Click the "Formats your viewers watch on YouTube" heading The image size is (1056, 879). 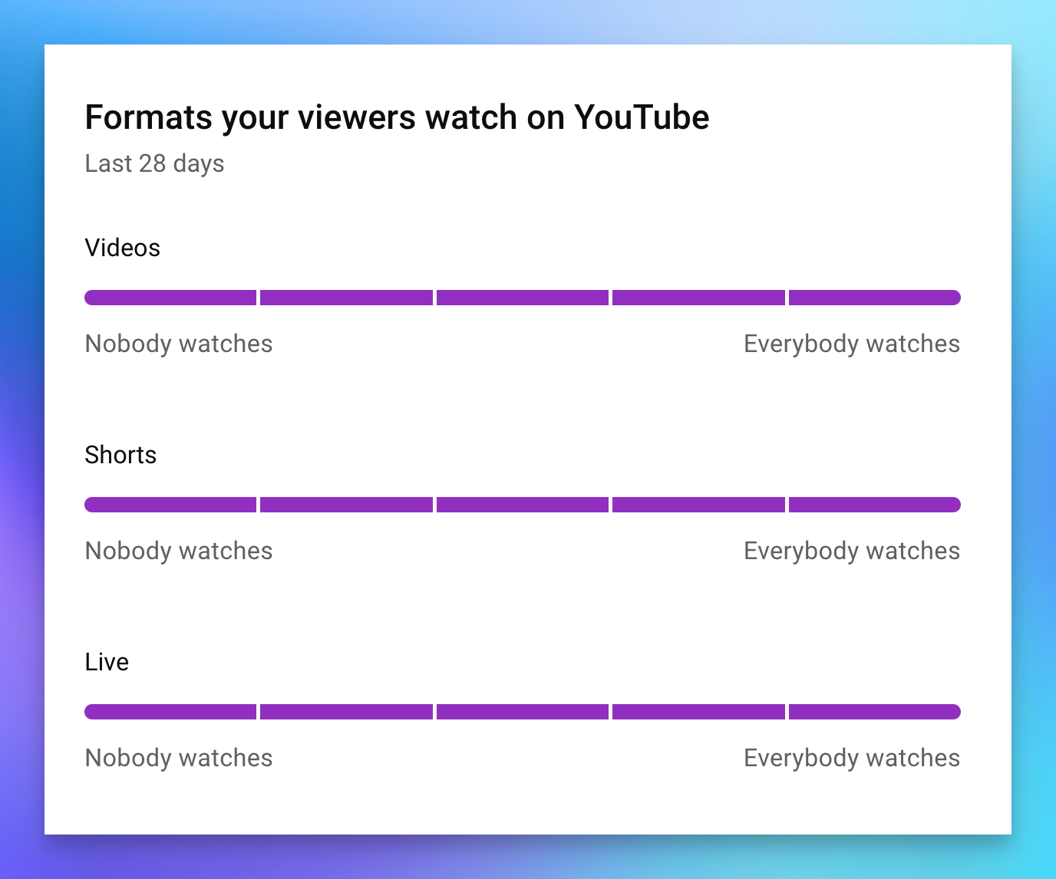point(397,118)
